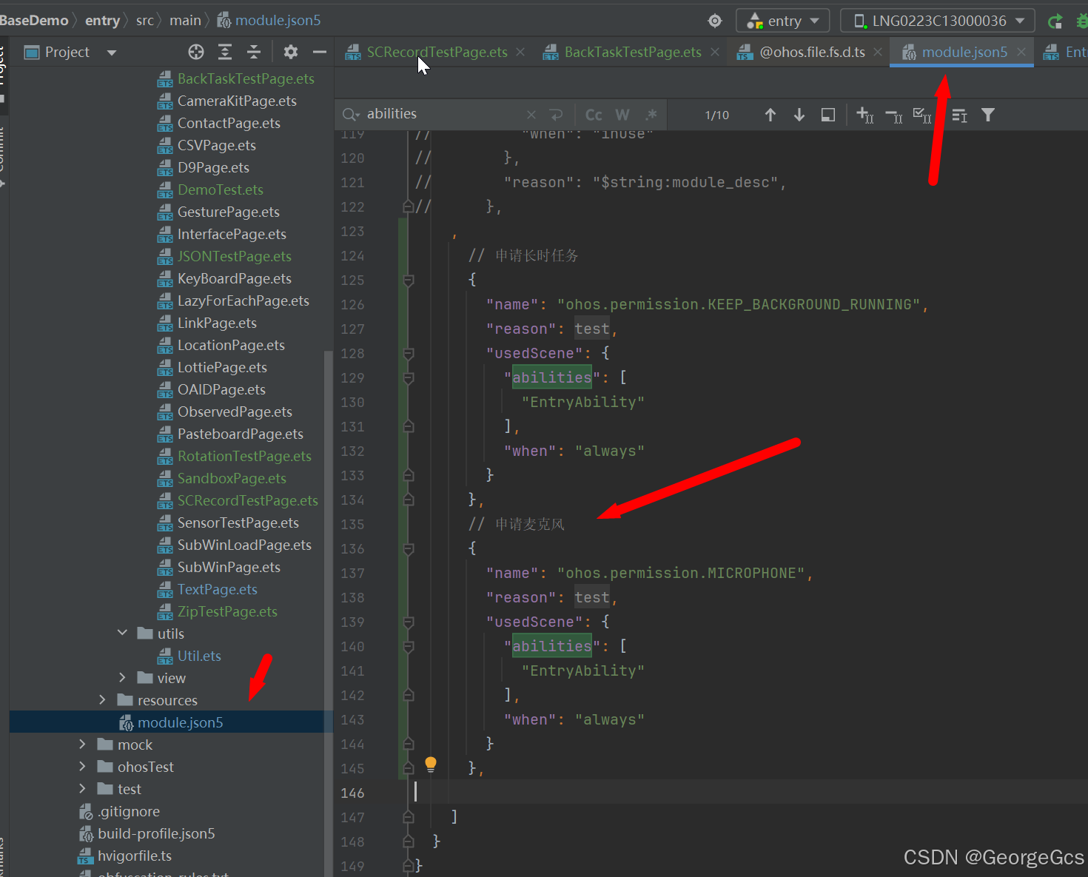Toggle match case (Cc) in search
Viewport: 1088px width, 877px height.
coord(594,115)
